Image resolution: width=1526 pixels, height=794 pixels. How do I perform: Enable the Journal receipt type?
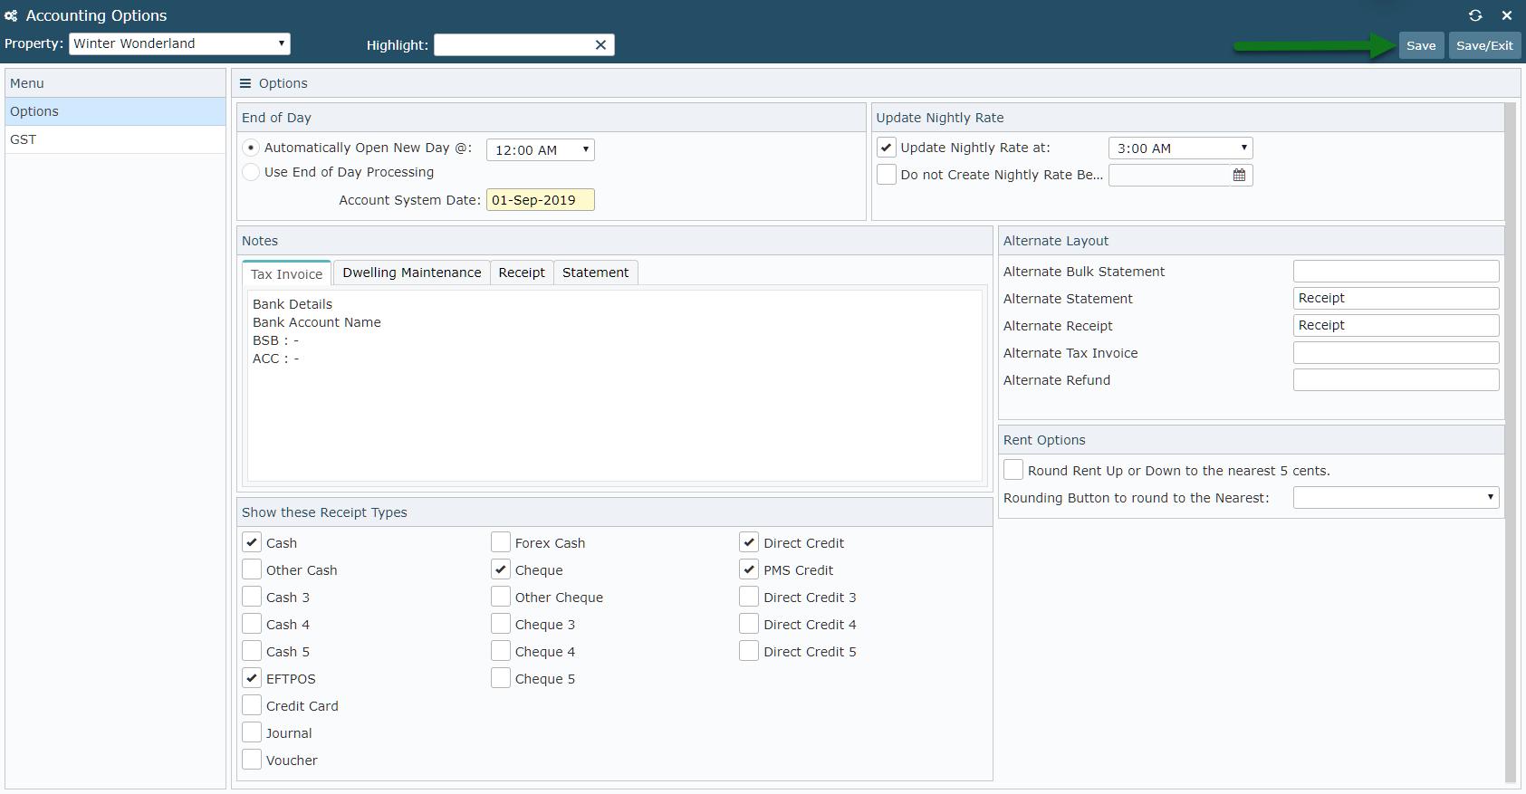coord(252,732)
